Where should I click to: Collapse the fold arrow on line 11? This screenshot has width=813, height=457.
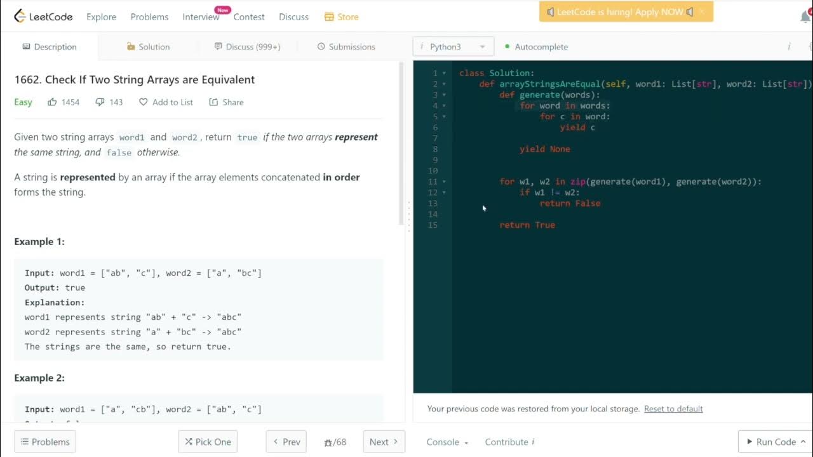(444, 182)
